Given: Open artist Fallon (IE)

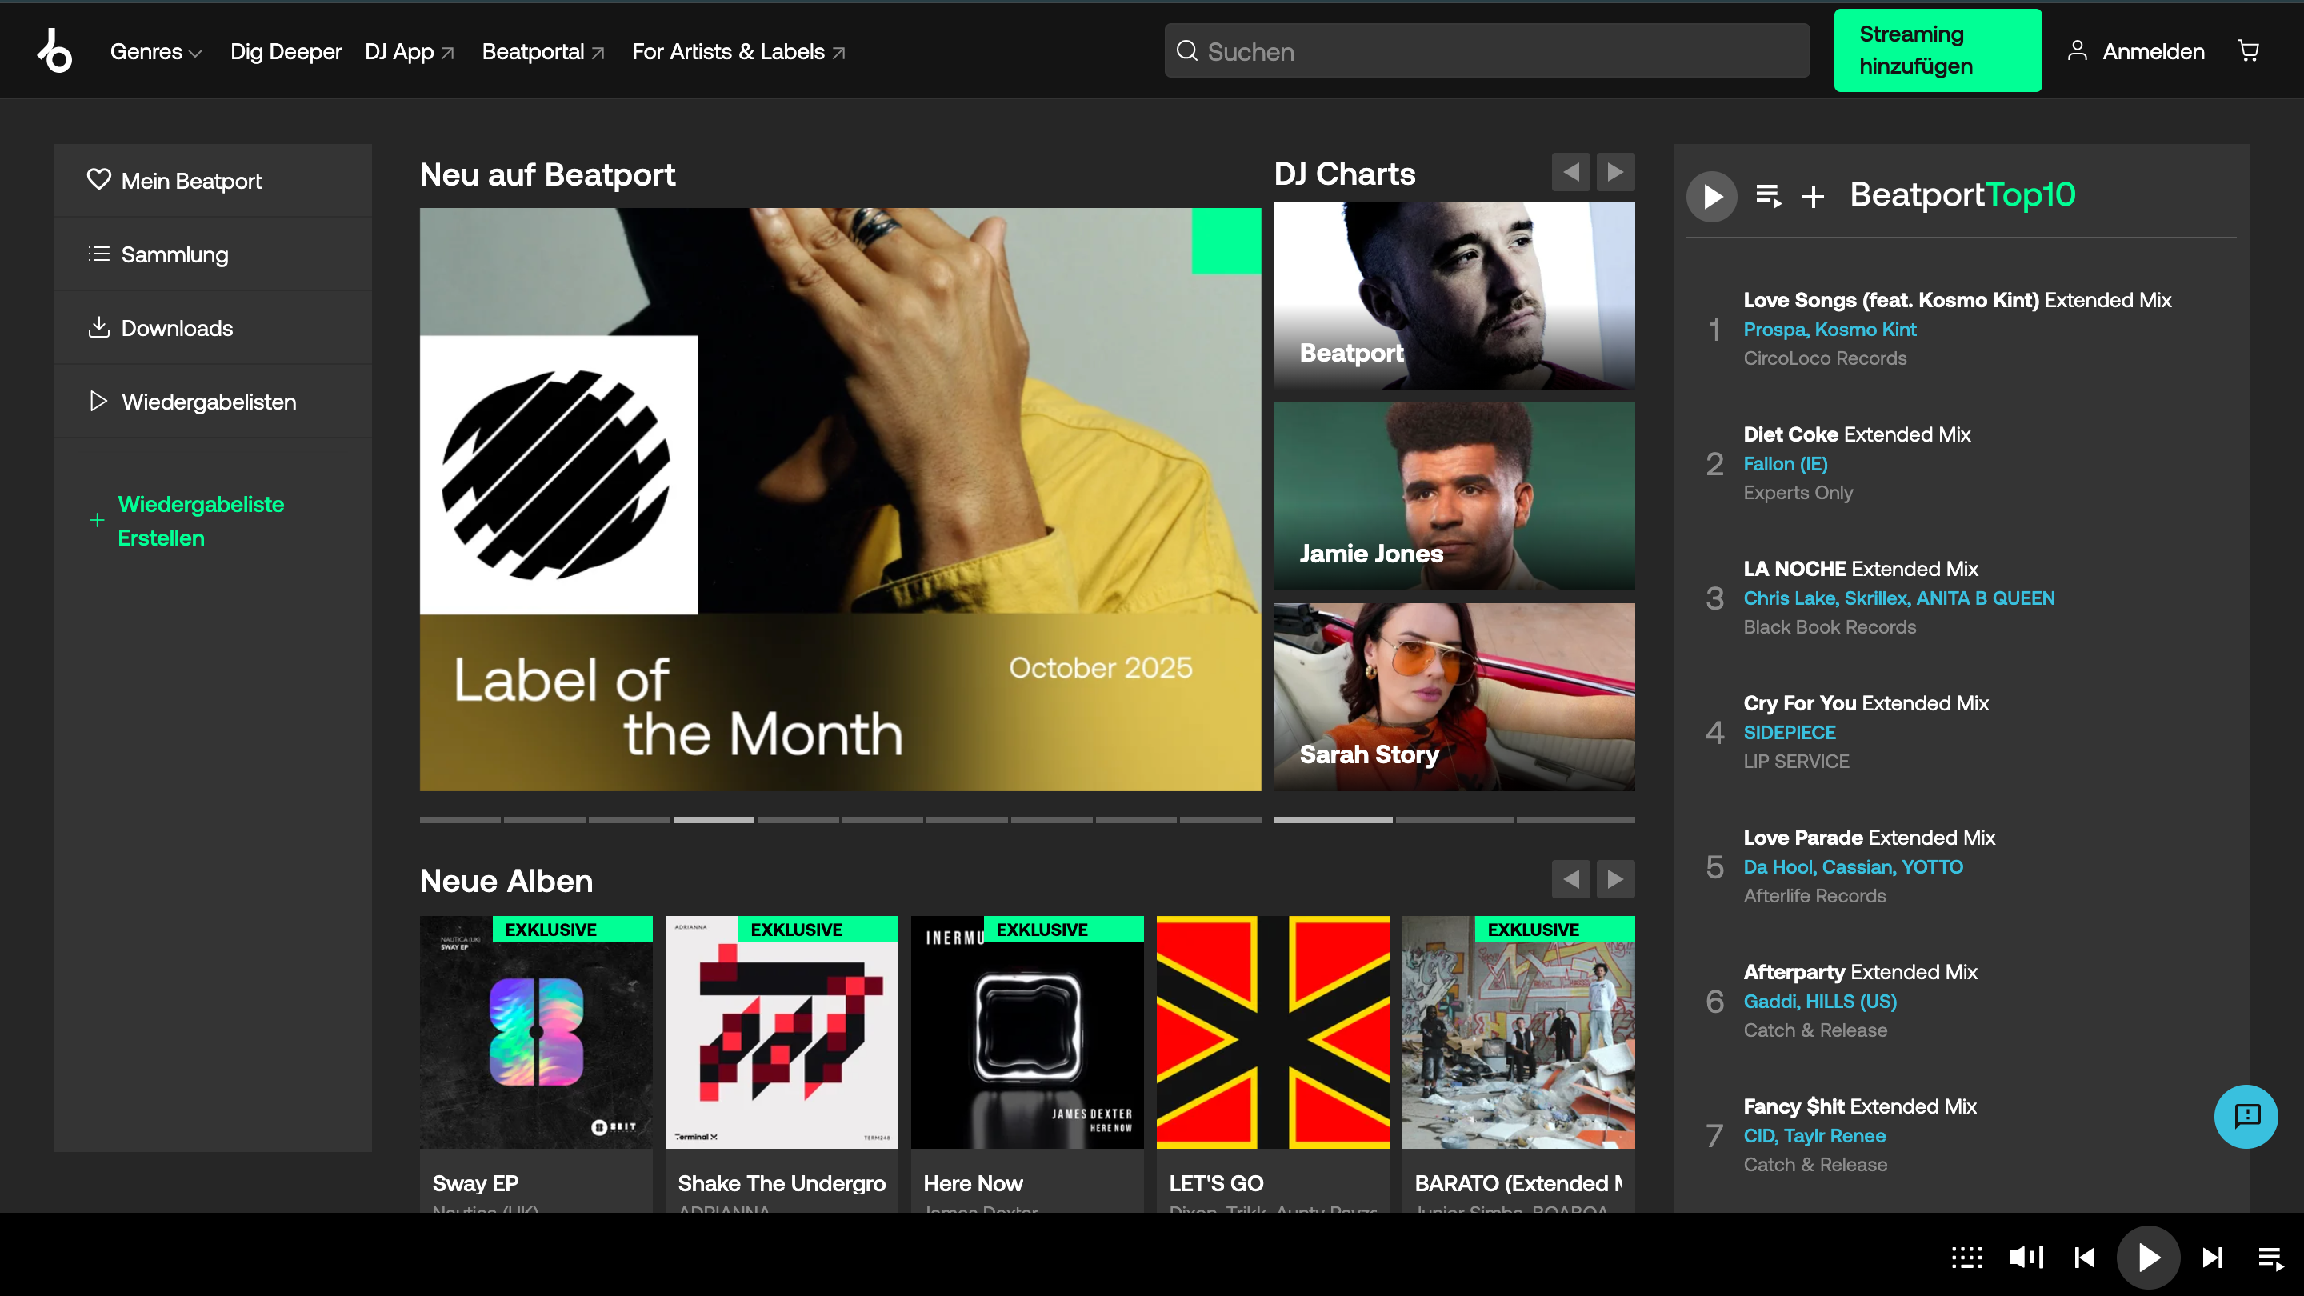Looking at the screenshot, I should [1786, 463].
